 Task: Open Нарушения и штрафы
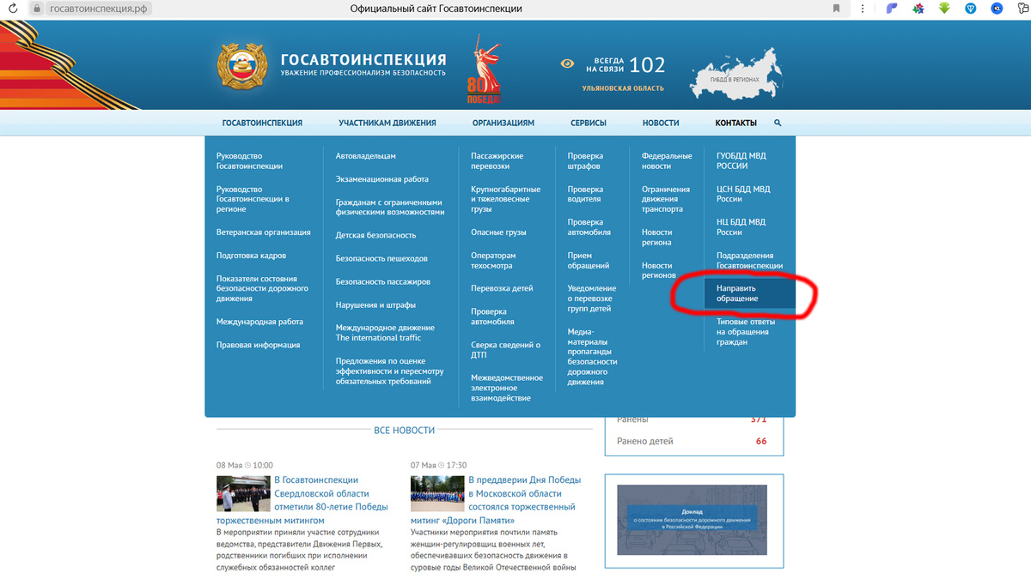click(x=375, y=305)
